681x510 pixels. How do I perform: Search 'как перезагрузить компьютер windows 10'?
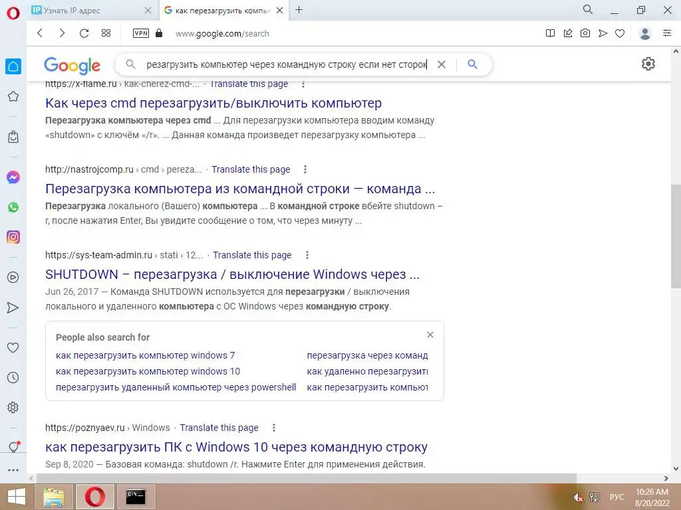tap(148, 372)
